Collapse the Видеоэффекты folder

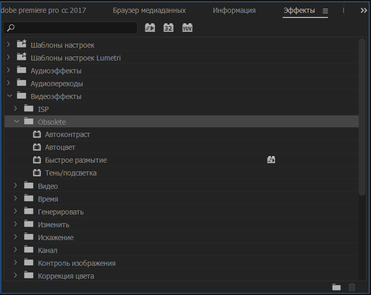[x=10, y=96]
